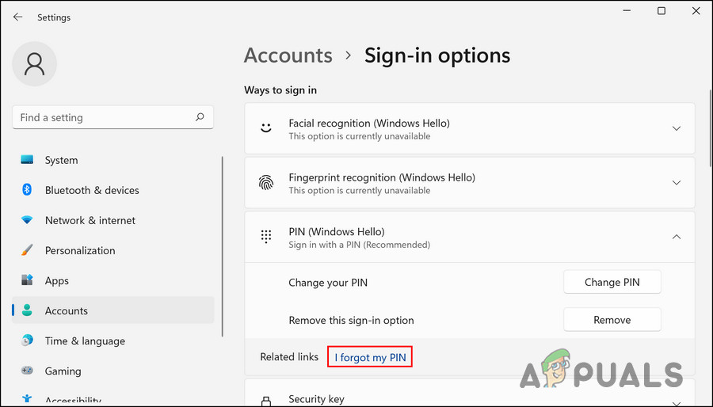
Task: Click the Personalization paintbrush icon
Action: tap(27, 250)
